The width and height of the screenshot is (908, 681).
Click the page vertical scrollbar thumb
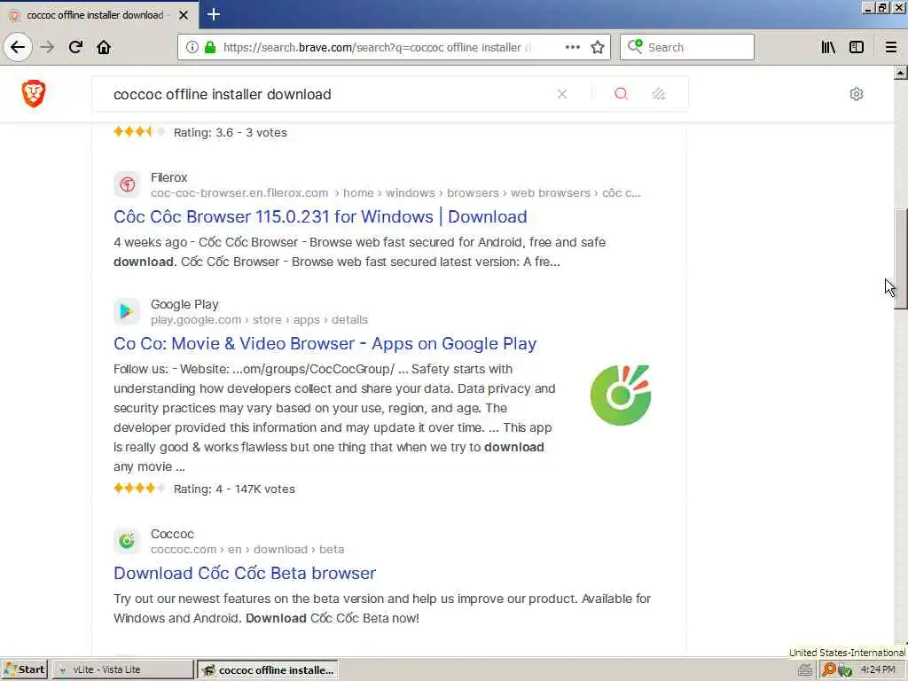(901, 259)
